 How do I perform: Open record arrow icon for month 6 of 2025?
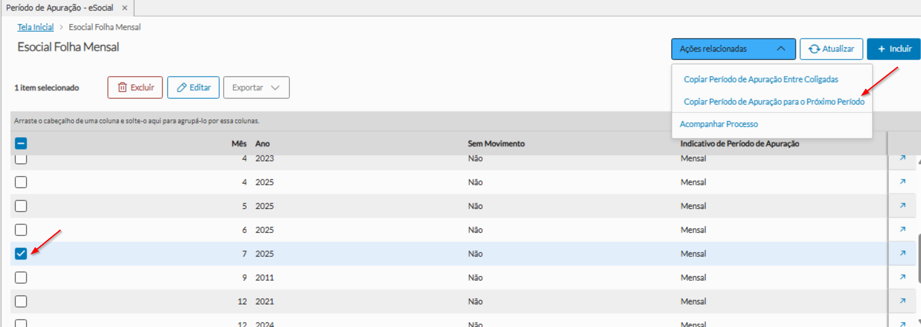[903, 230]
